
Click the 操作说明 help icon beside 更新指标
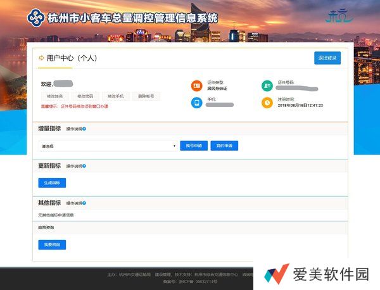(x=84, y=166)
